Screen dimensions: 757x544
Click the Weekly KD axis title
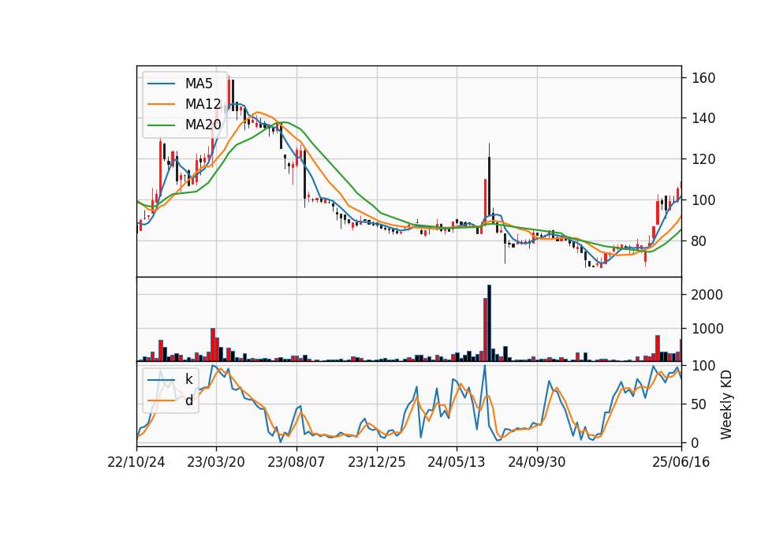726,405
